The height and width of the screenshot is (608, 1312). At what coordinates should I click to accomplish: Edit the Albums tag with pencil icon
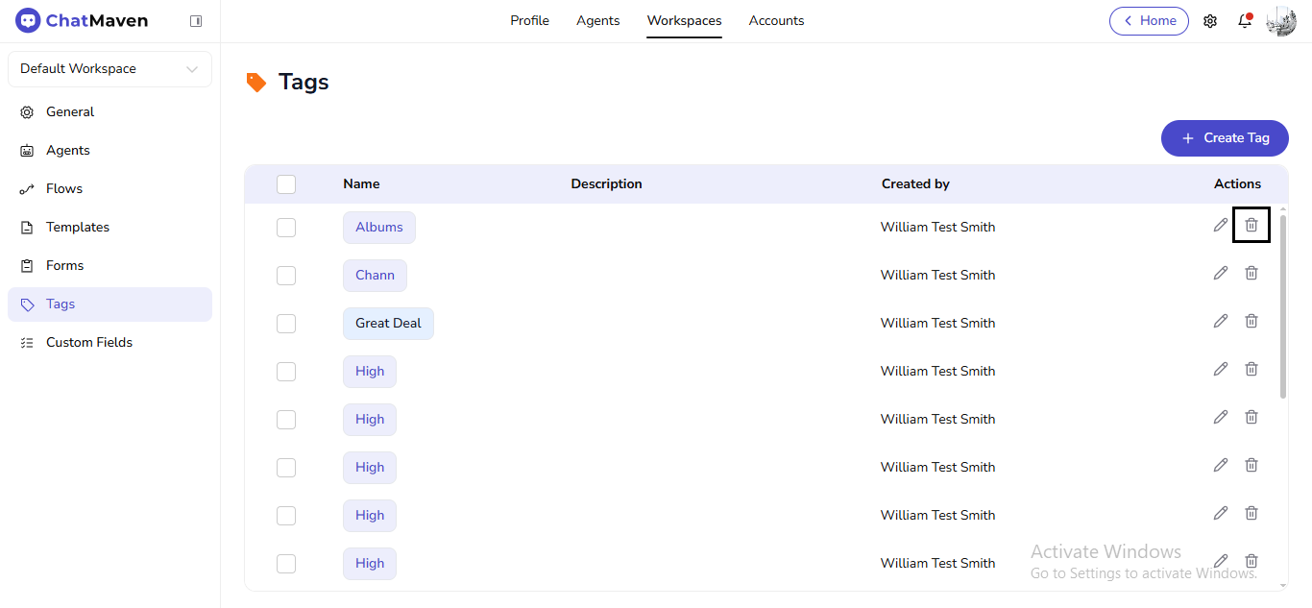(1220, 225)
